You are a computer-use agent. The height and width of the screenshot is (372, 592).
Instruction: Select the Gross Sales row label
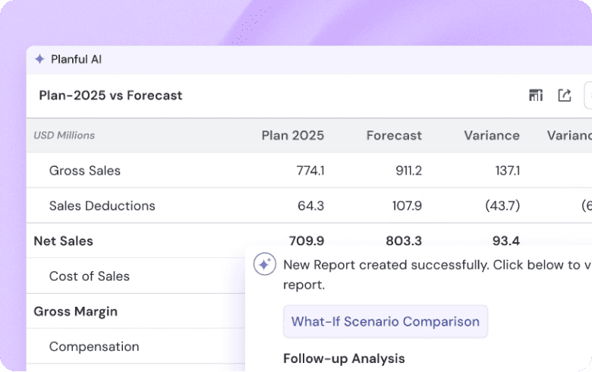pyautogui.click(x=85, y=170)
